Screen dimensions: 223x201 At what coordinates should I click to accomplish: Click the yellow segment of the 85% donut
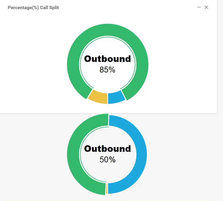click(x=98, y=97)
